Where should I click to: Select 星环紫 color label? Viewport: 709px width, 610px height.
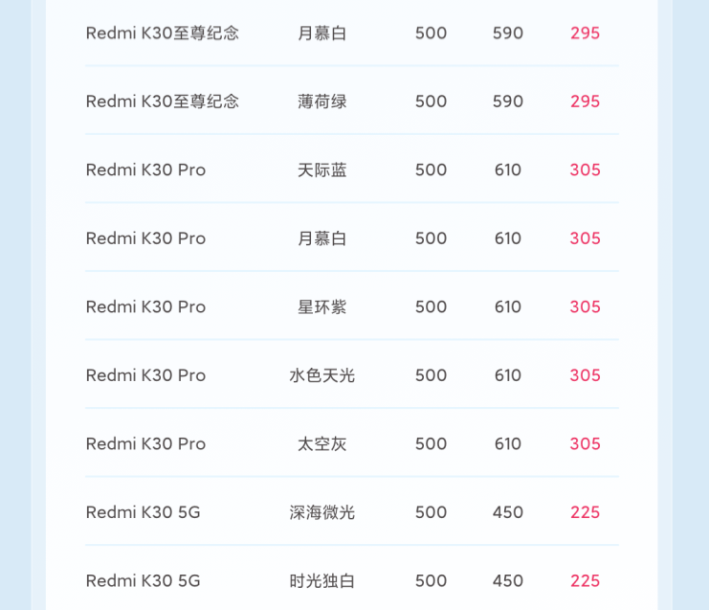point(322,307)
